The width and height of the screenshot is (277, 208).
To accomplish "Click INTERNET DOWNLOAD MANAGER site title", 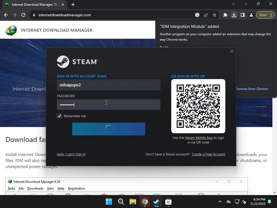I will point(57,30).
